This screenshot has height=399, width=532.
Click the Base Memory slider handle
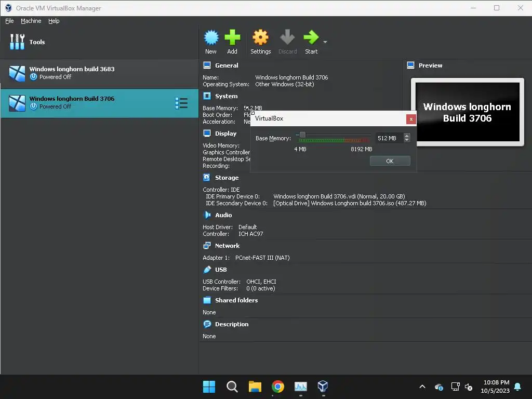point(302,135)
